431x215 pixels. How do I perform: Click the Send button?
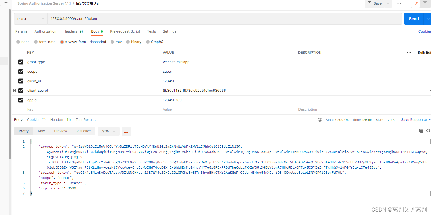pos(414,19)
